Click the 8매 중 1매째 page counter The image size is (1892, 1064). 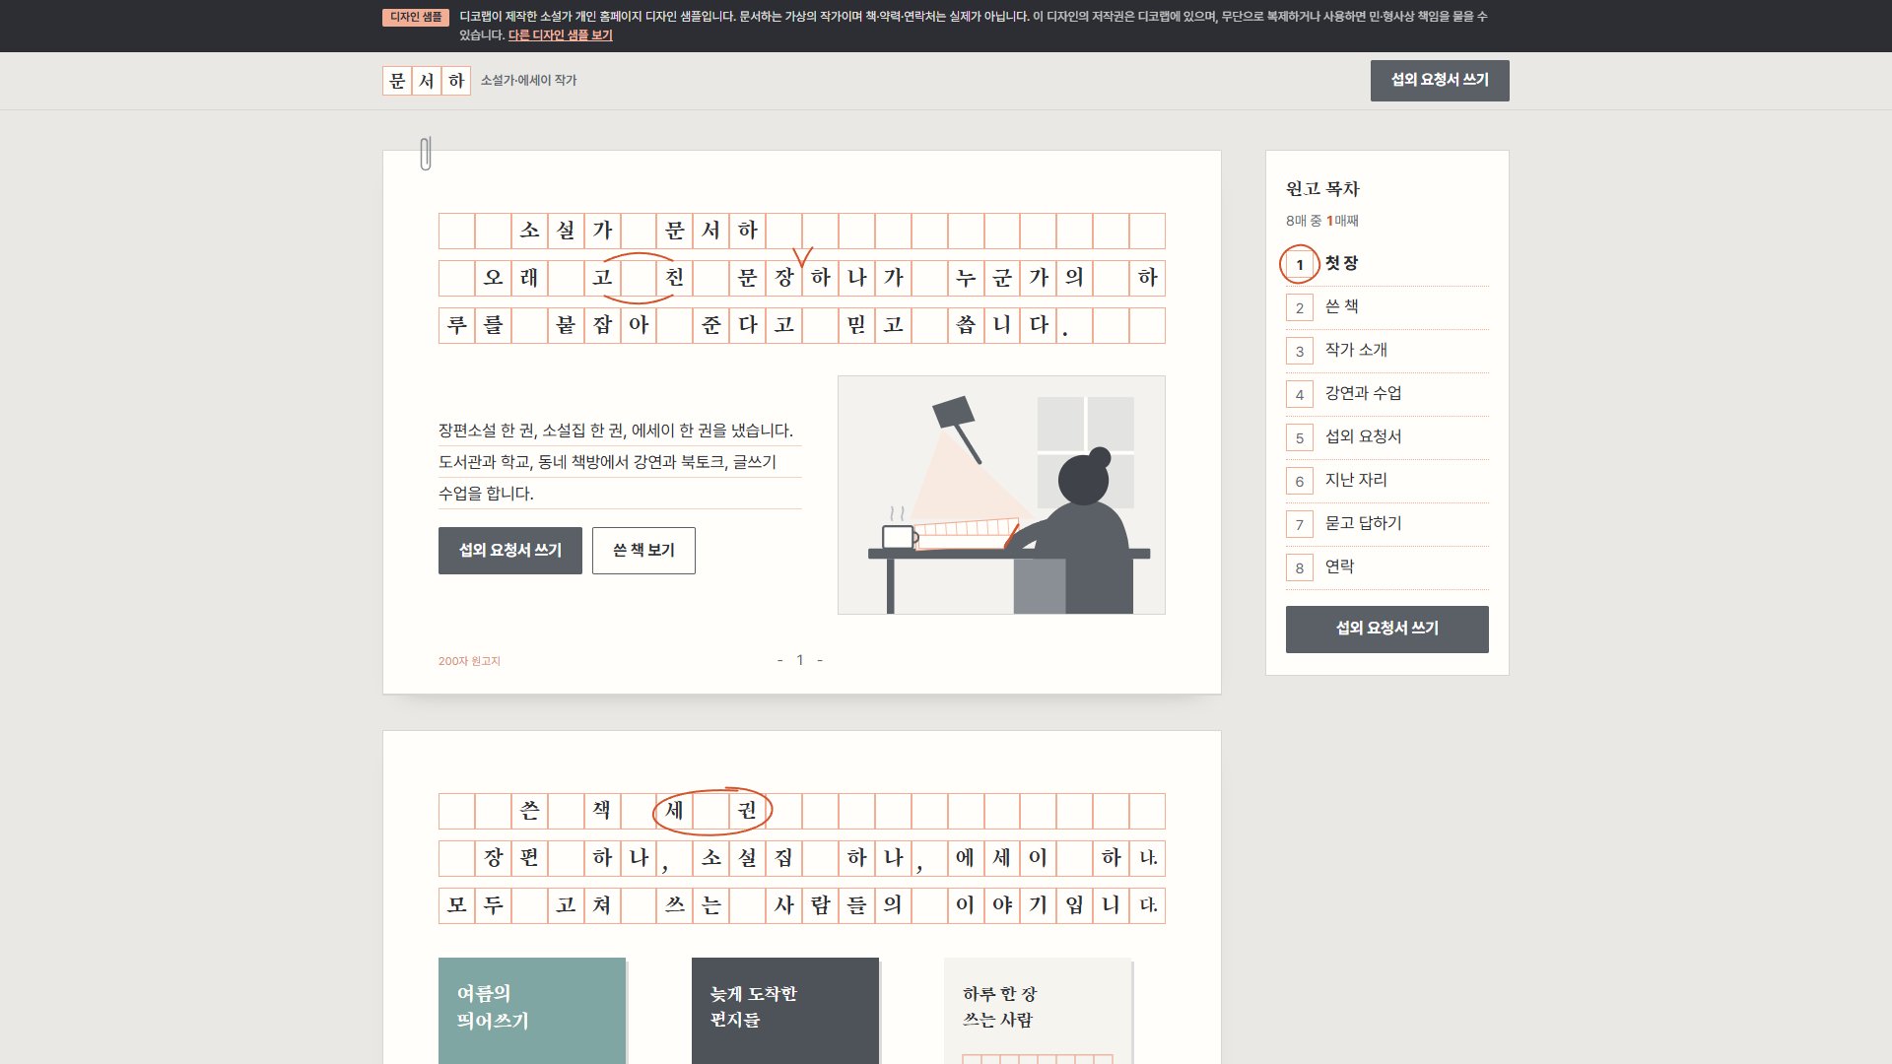click(1322, 221)
